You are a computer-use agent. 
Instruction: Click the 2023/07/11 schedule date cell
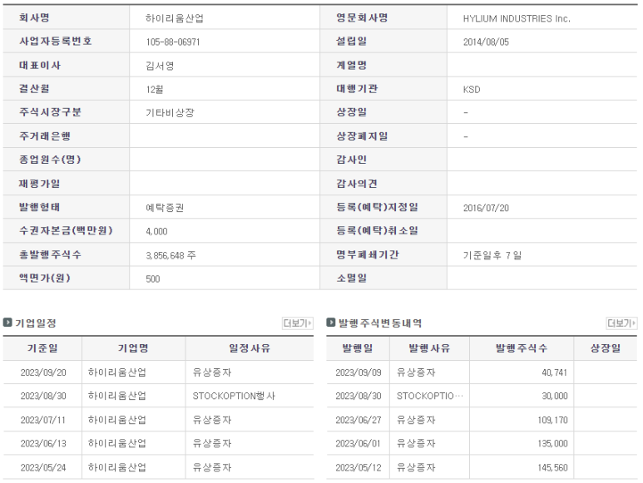point(43,420)
